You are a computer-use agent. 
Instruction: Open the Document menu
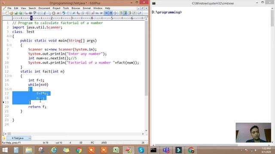pos(44,8)
